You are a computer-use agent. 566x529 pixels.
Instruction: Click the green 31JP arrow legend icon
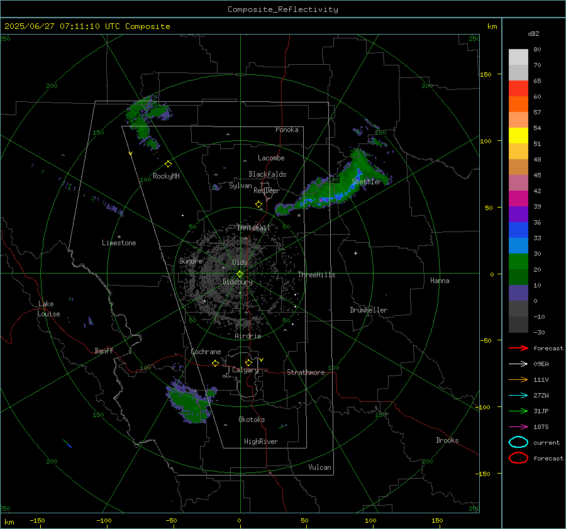tap(518, 411)
